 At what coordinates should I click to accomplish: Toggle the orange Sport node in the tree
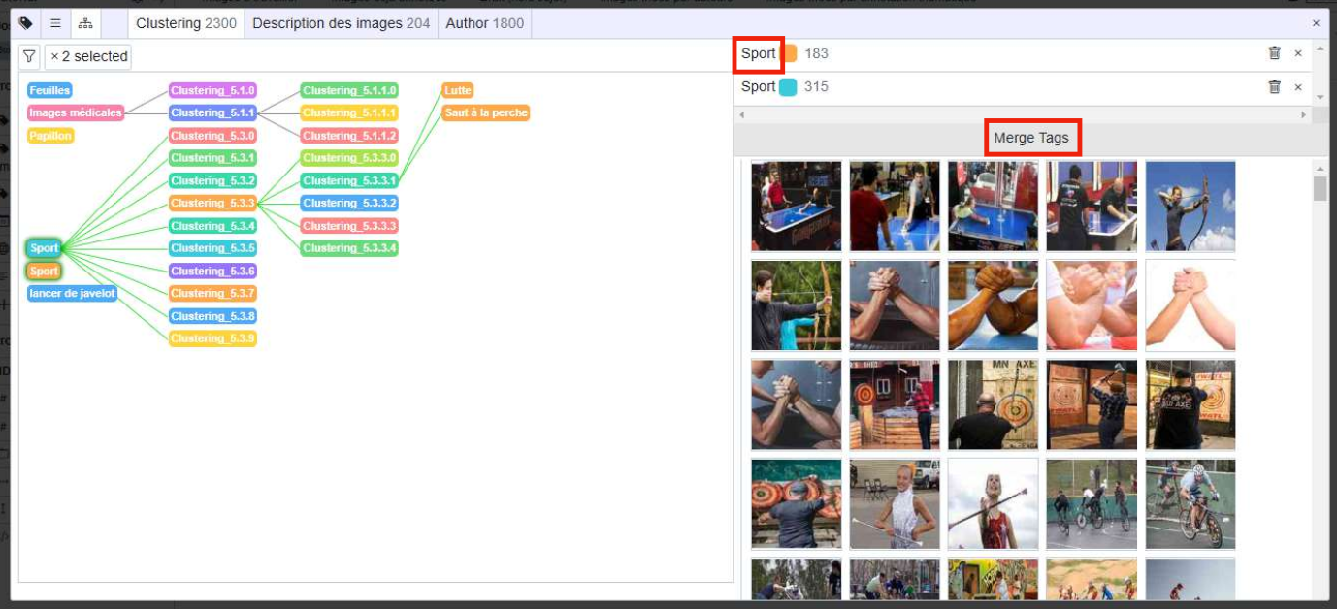[x=44, y=271]
